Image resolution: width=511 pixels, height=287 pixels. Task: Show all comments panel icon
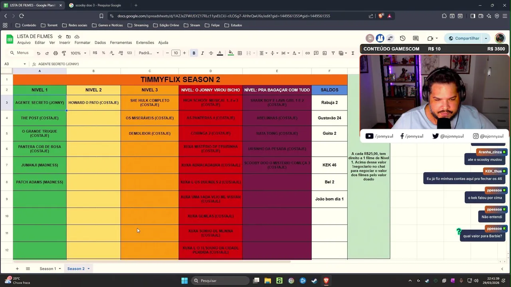pos(416,38)
